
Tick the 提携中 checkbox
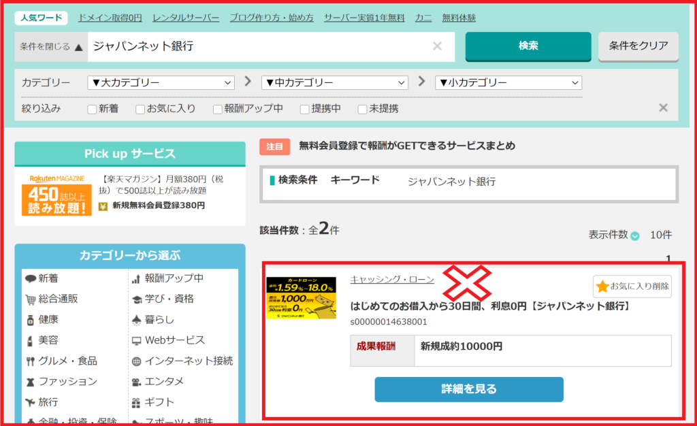(x=304, y=110)
